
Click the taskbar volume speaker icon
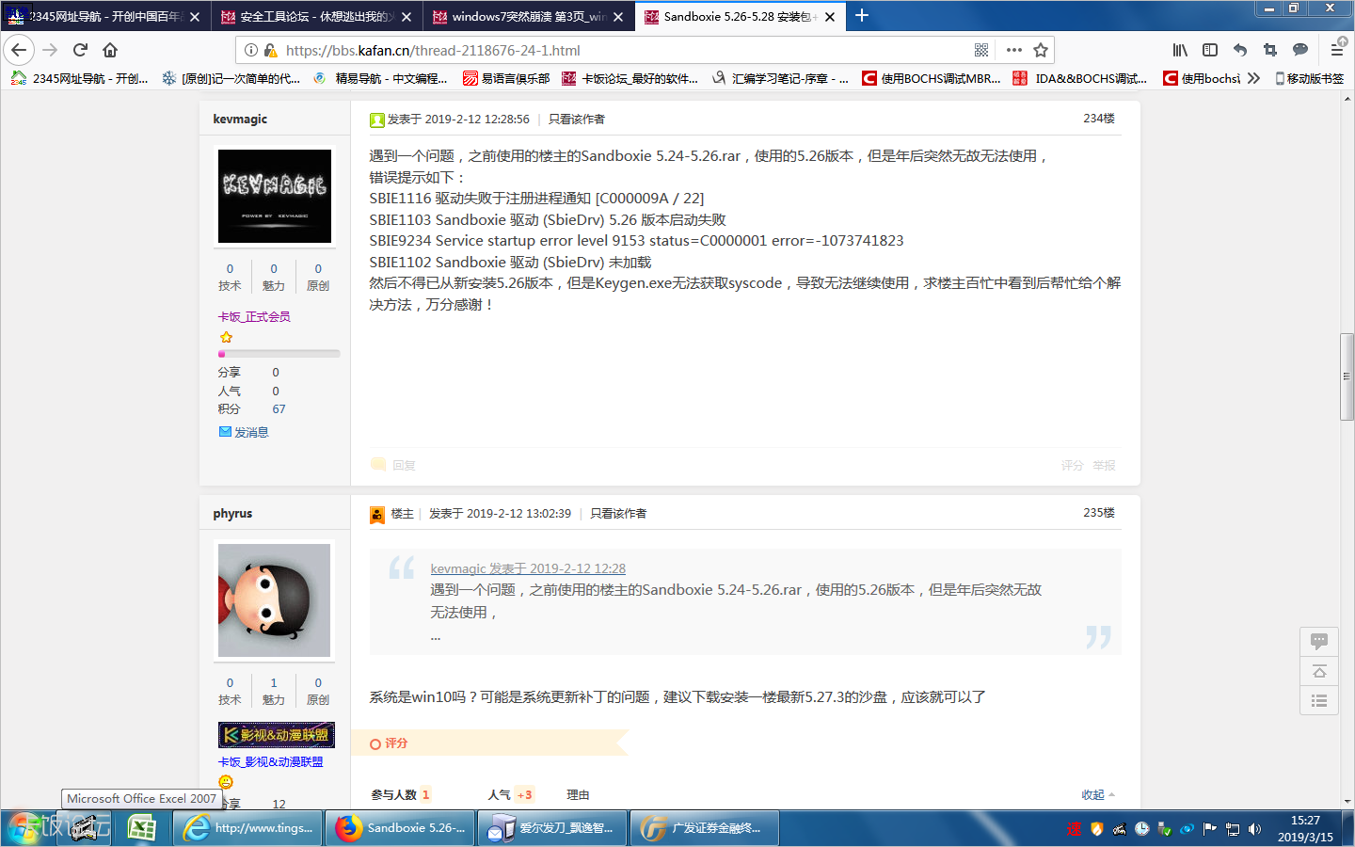(x=1254, y=829)
